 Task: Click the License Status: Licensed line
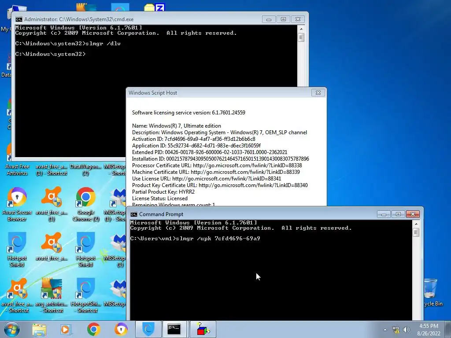coord(159,198)
